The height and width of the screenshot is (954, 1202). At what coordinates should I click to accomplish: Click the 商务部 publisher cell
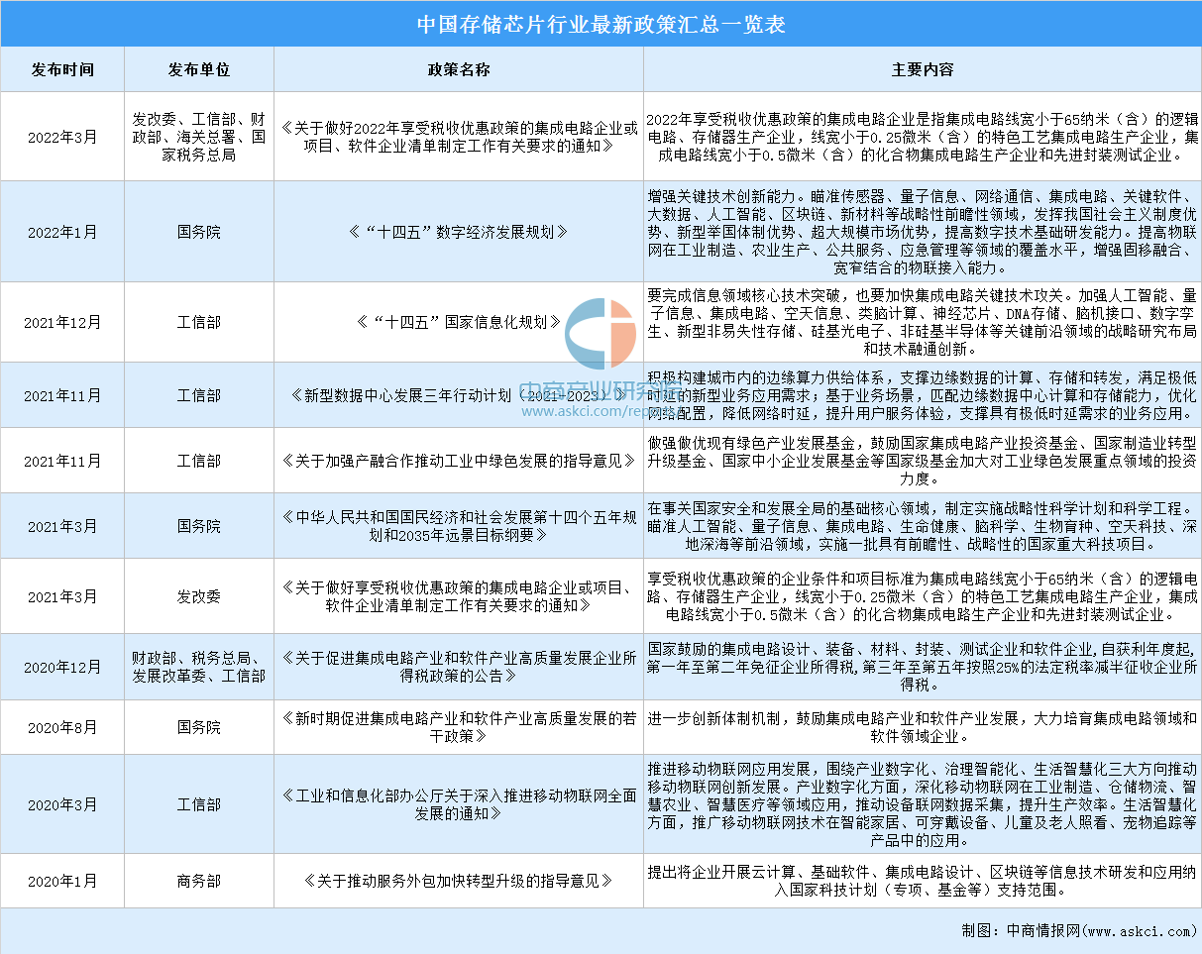click(x=198, y=880)
